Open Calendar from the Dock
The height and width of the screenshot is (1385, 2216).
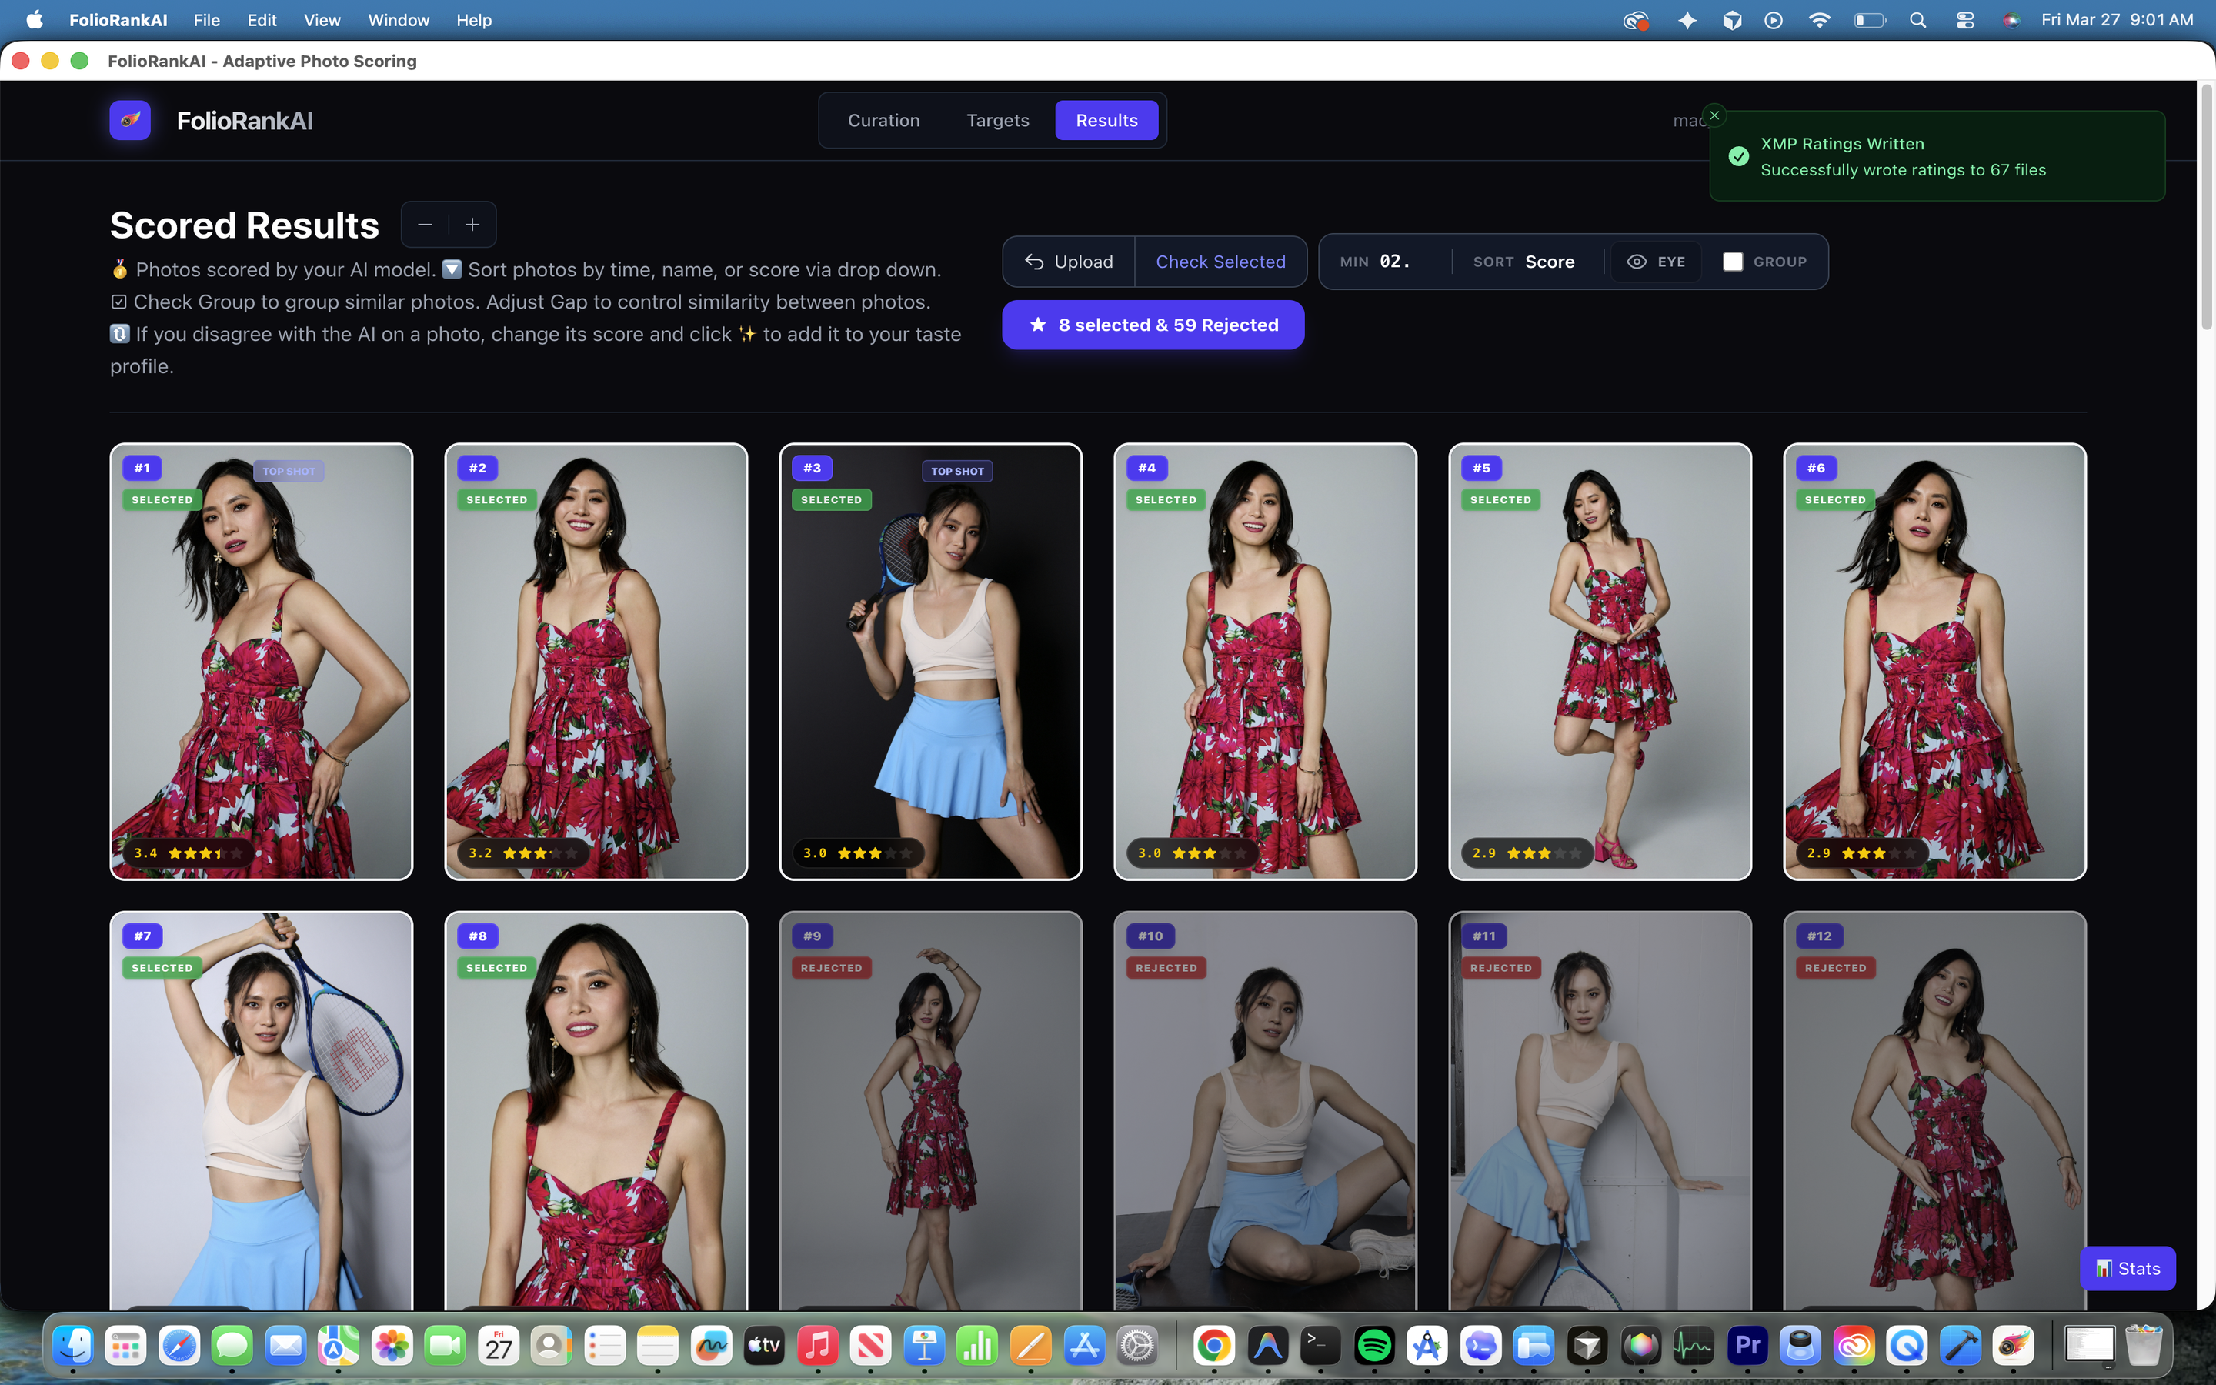(498, 1346)
